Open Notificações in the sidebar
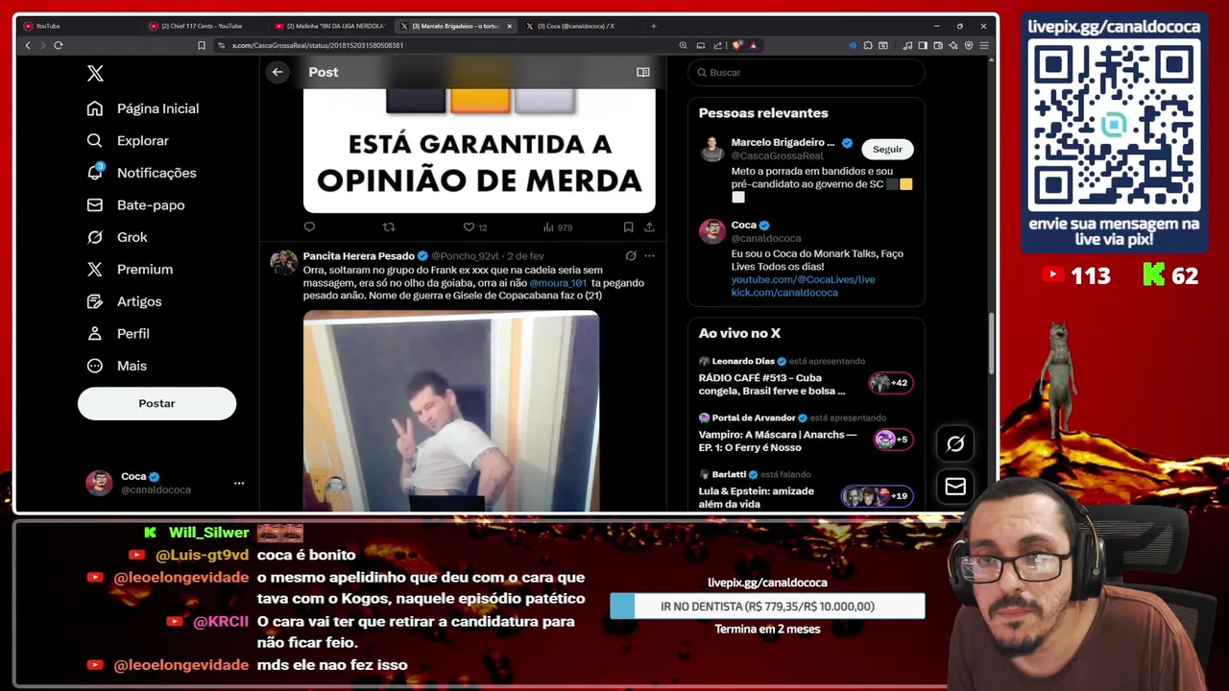The image size is (1229, 691). pyautogui.click(x=141, y=173)
